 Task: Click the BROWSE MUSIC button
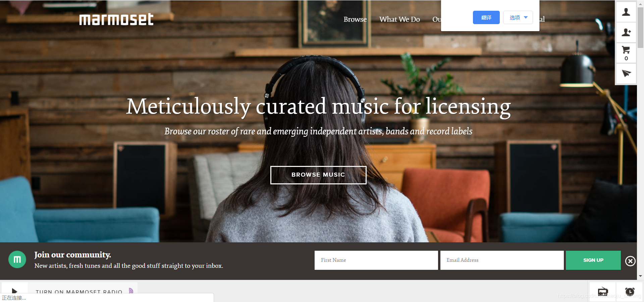point(318,175)
